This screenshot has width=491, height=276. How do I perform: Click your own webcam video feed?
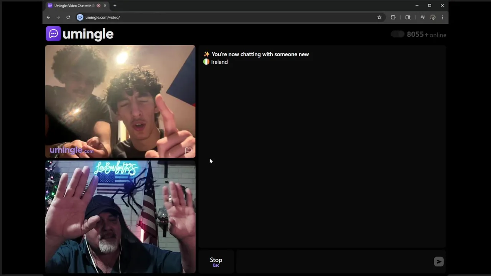coord(120,217)
